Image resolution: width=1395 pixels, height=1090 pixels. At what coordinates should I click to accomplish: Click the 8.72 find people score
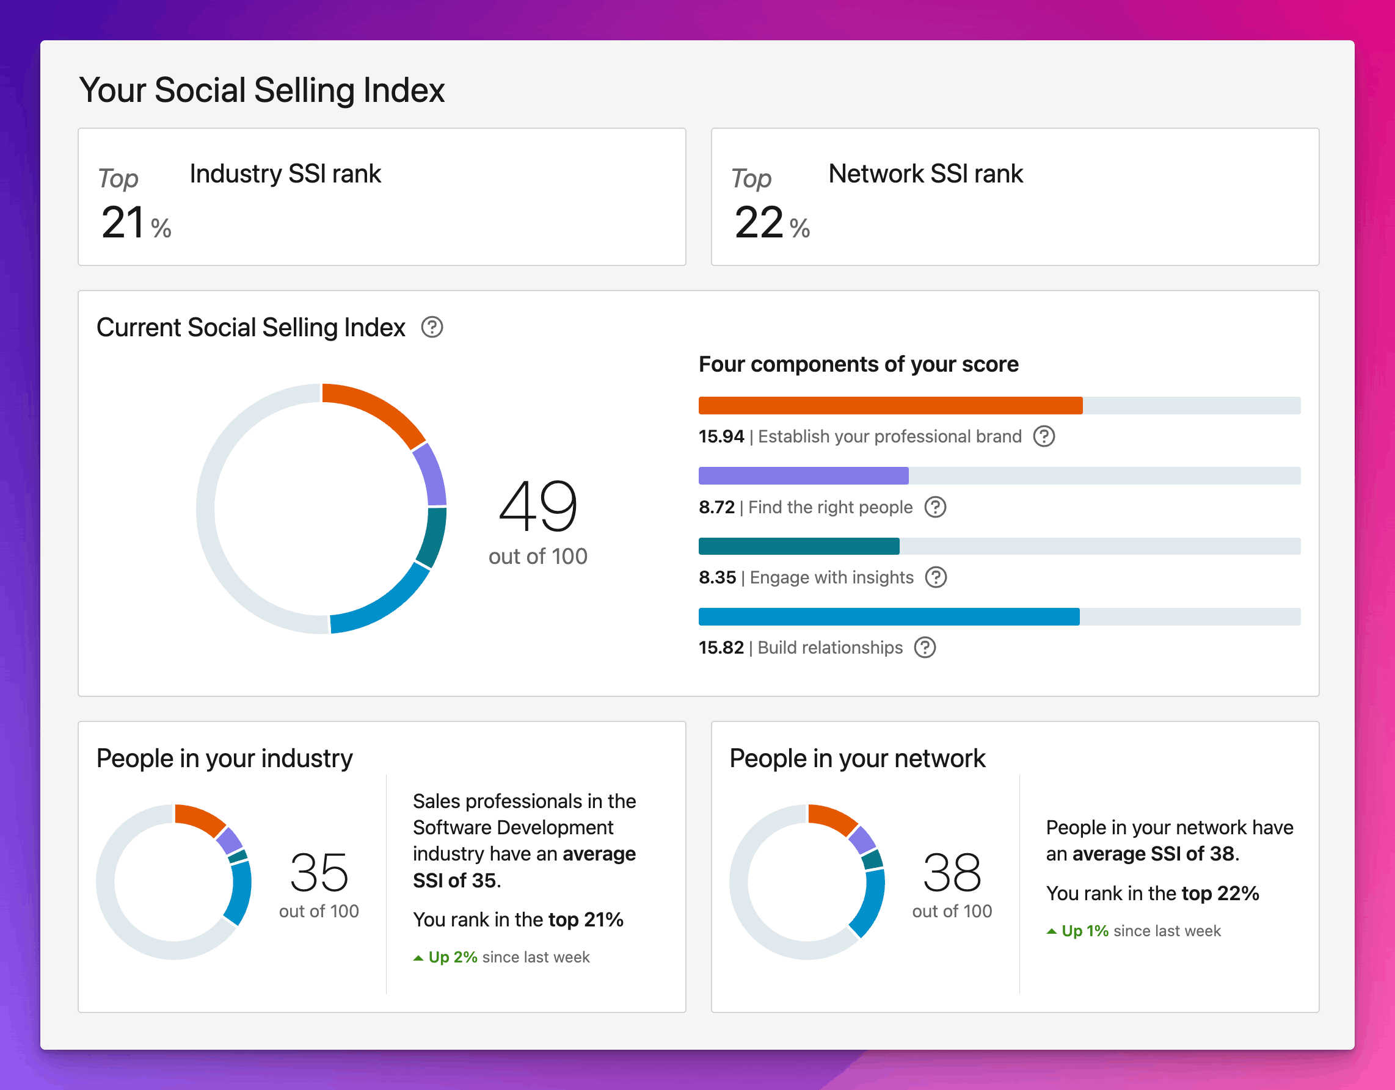point(716,507)
